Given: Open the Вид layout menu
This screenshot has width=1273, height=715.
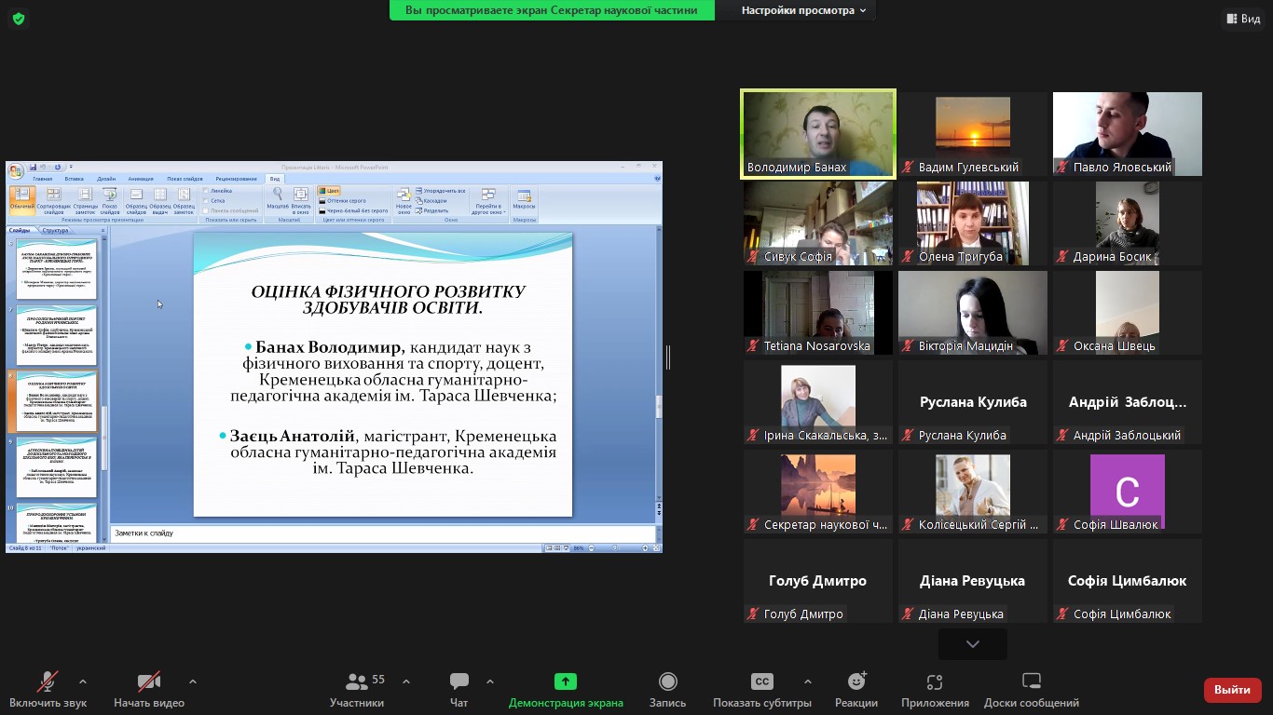Looking at the screenshot, I should tap(1243, 19).
